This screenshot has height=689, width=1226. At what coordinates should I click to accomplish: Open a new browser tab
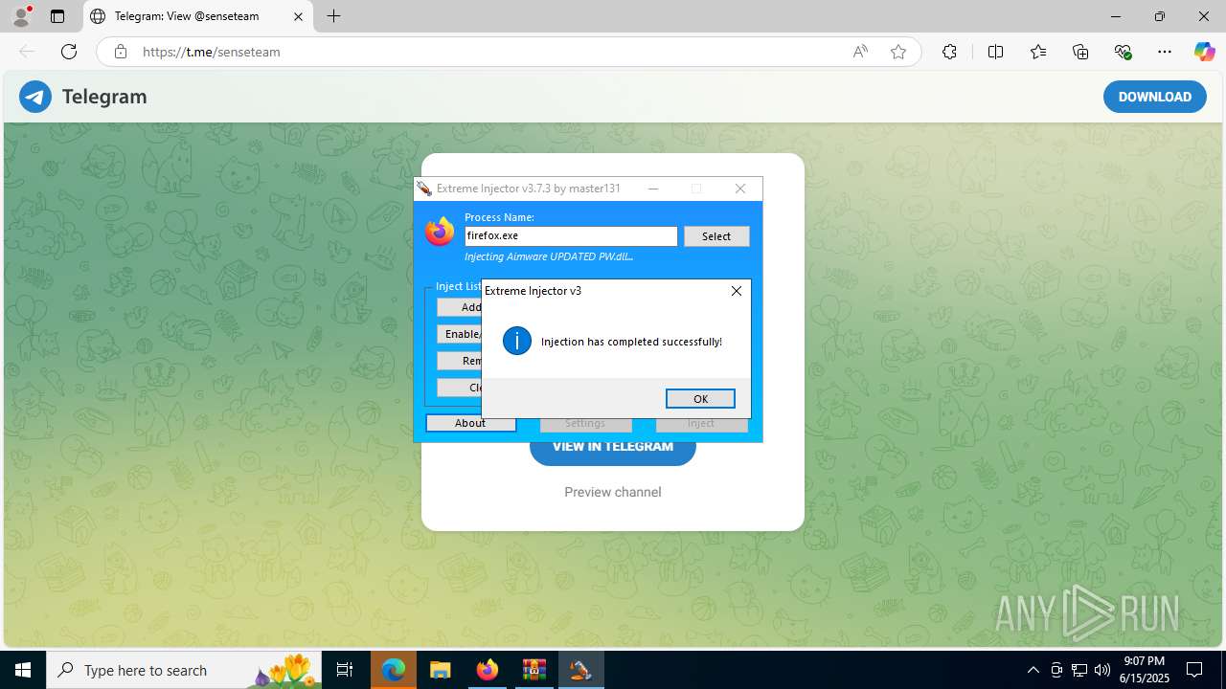click(333, 16)
